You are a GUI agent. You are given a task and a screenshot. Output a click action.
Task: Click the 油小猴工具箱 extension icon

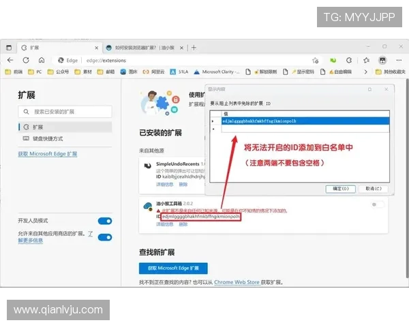coord(147,206)
